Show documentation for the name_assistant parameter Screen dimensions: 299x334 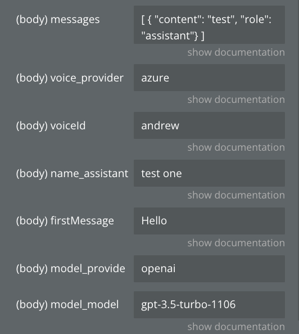pos(236,195)
